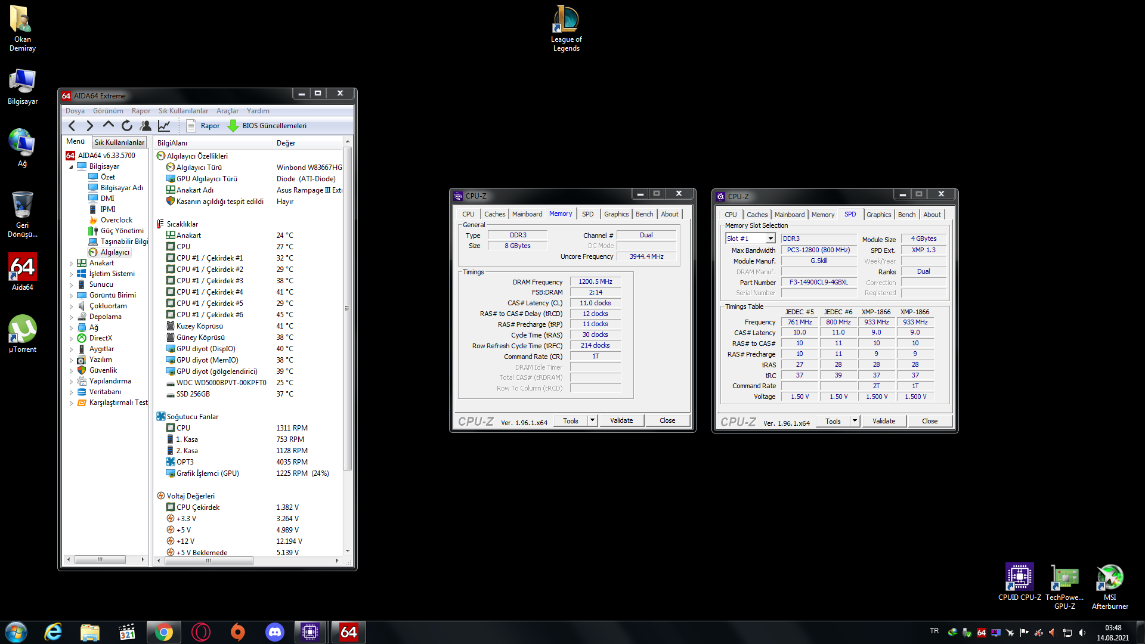Image resolution: width=1145 pixels, height=644 pixels.
Task: Click BIOS Güncellemeleri in the toolbar
Action: 267,126
